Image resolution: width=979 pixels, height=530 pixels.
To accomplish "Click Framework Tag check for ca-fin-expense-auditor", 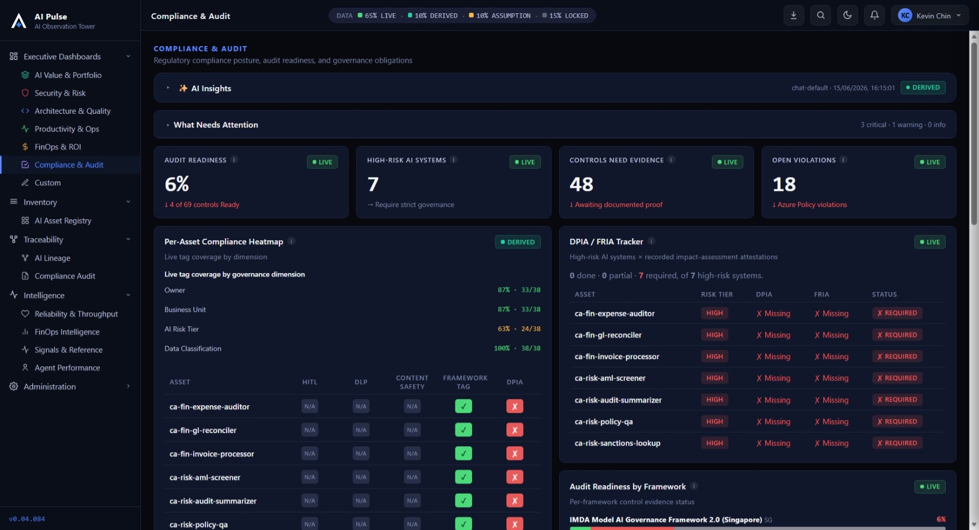I will (x=464, y=406).
